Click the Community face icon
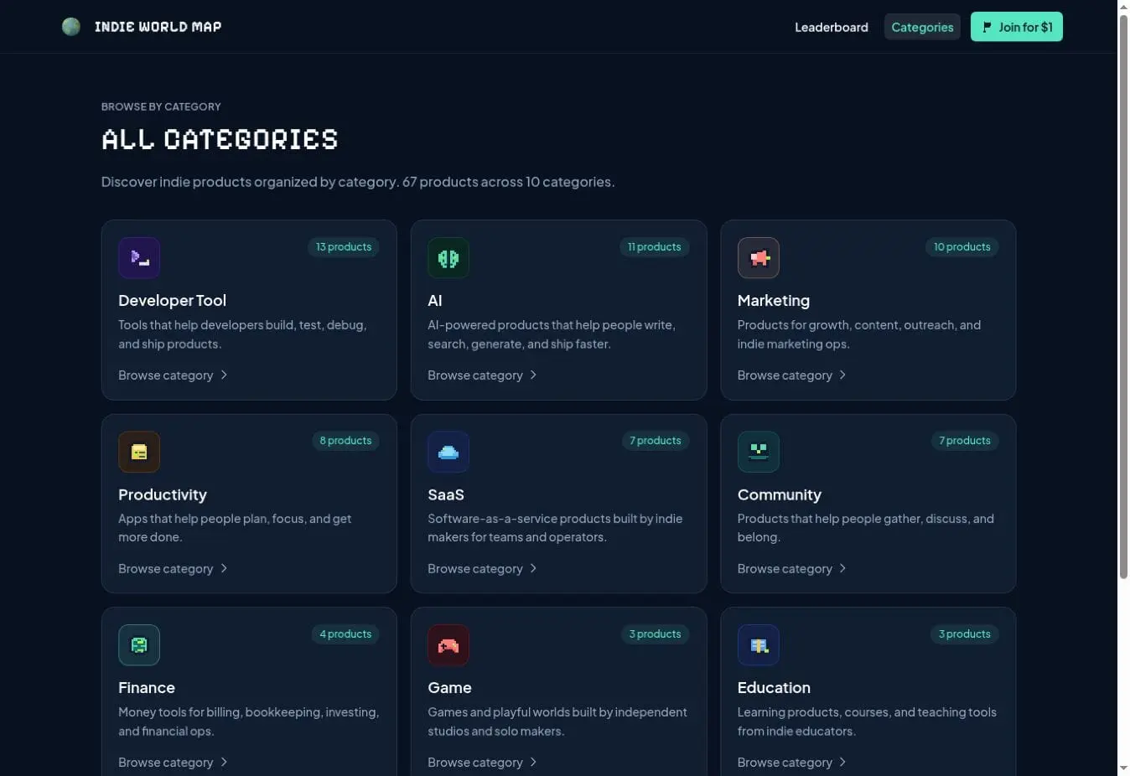The width and height of the screenshot is (1130, 776). pos(759,452)
